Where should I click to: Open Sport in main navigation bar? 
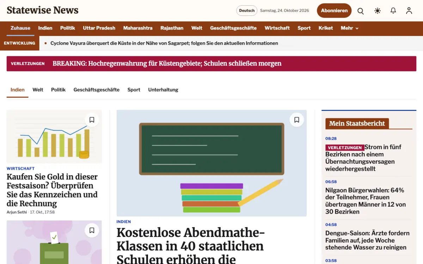point(304,28)
